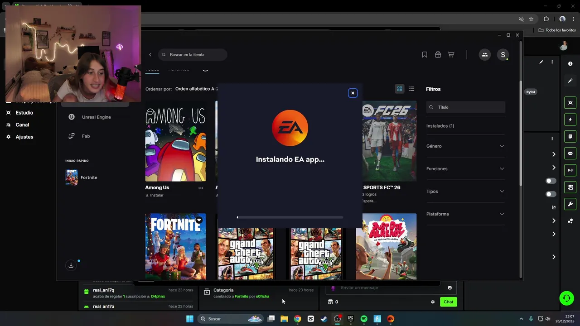Click the Buscar en la tienda search field

193,55
